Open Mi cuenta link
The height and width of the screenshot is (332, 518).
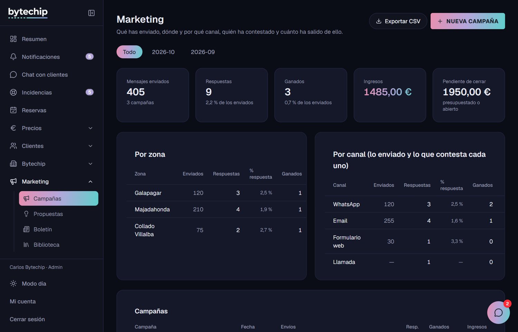23,301
